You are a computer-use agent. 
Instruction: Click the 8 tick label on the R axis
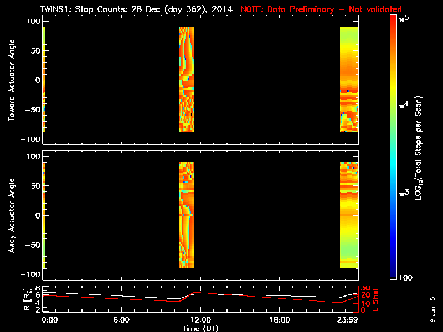pos(38,288)
